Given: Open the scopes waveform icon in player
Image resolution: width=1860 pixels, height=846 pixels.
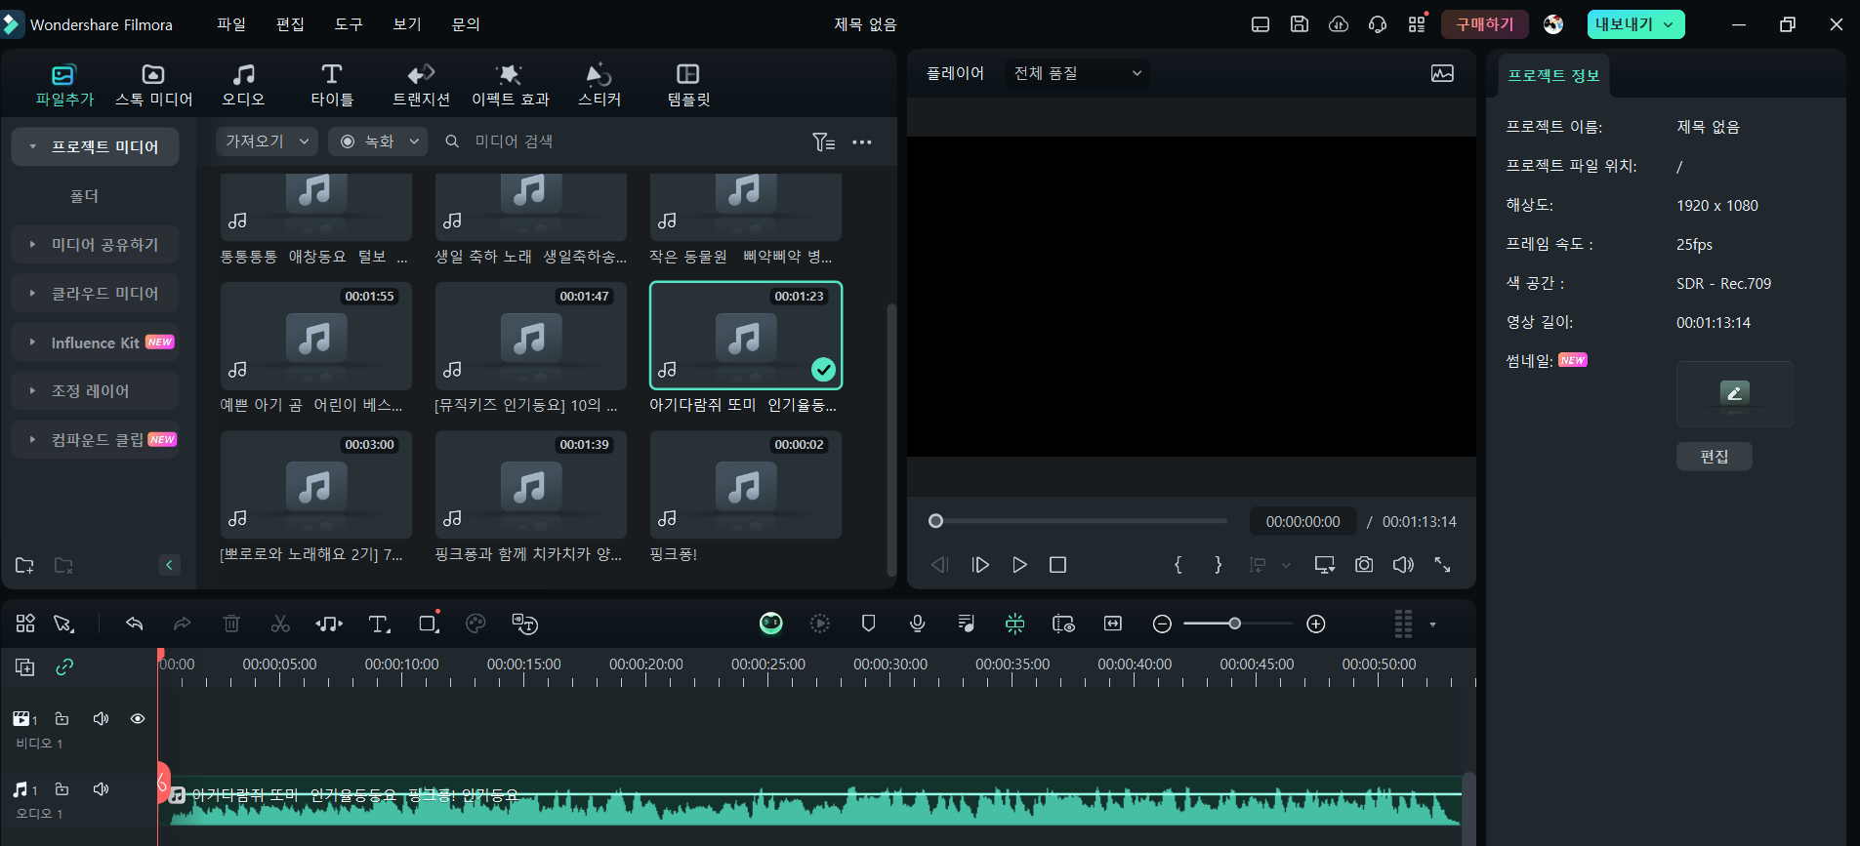Looking at the screenshot, I should pos(1442,73).
